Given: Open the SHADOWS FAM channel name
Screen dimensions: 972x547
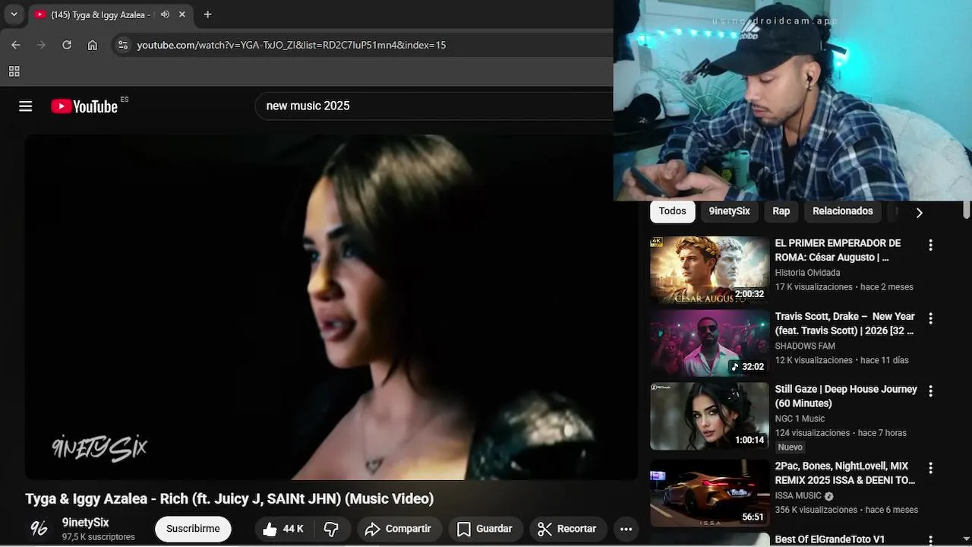Looking at the screenshot, I should pyautogui.click(x=805, y=346).
